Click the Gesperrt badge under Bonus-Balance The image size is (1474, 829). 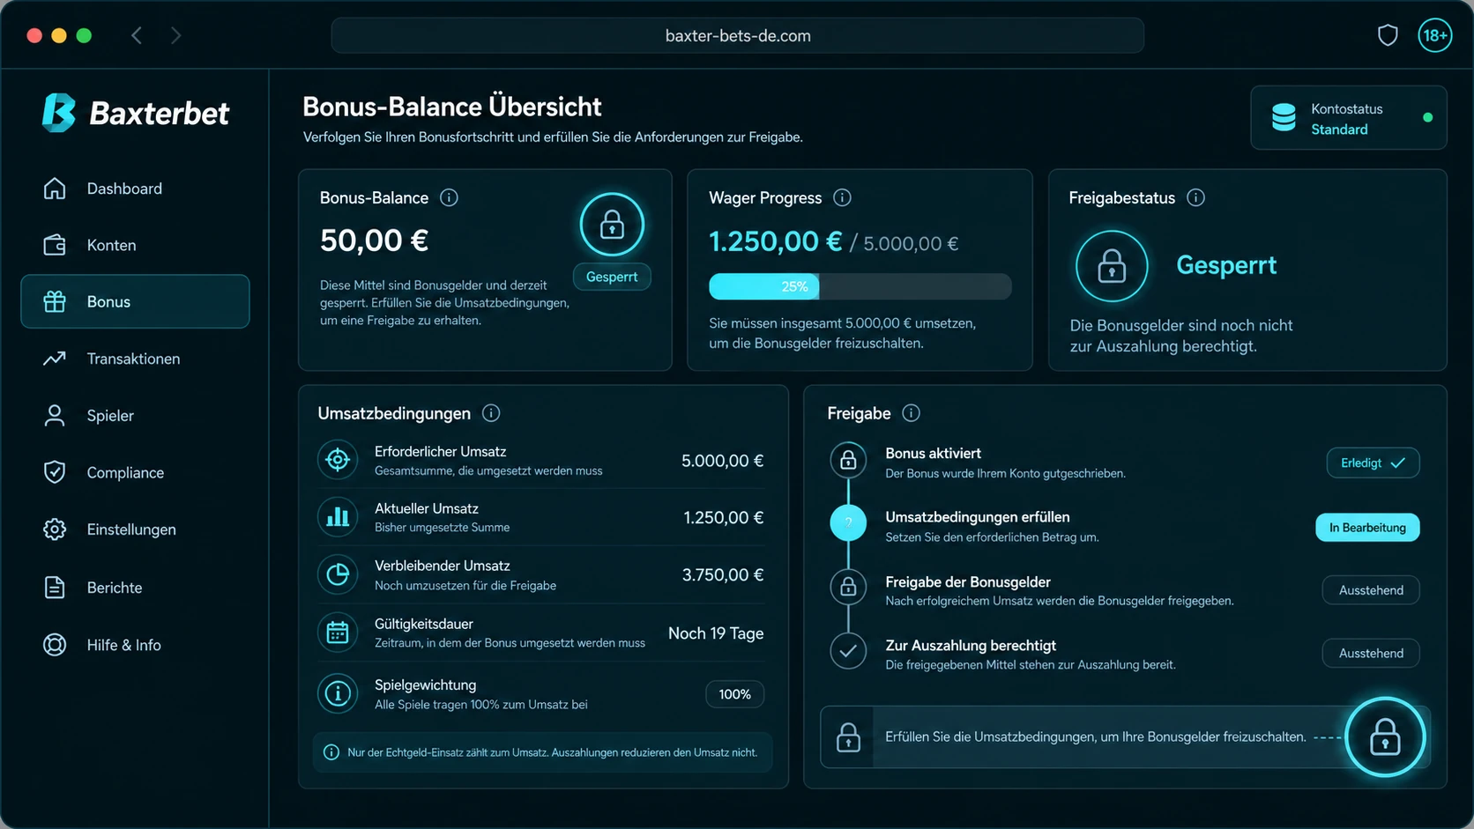click(612, 277)
